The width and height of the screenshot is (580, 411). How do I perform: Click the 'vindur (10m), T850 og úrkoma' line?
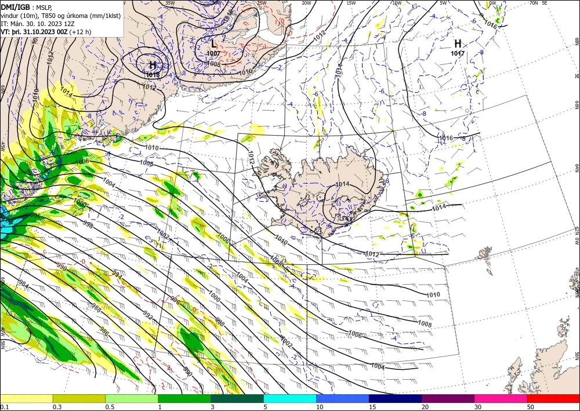[61, 15]
